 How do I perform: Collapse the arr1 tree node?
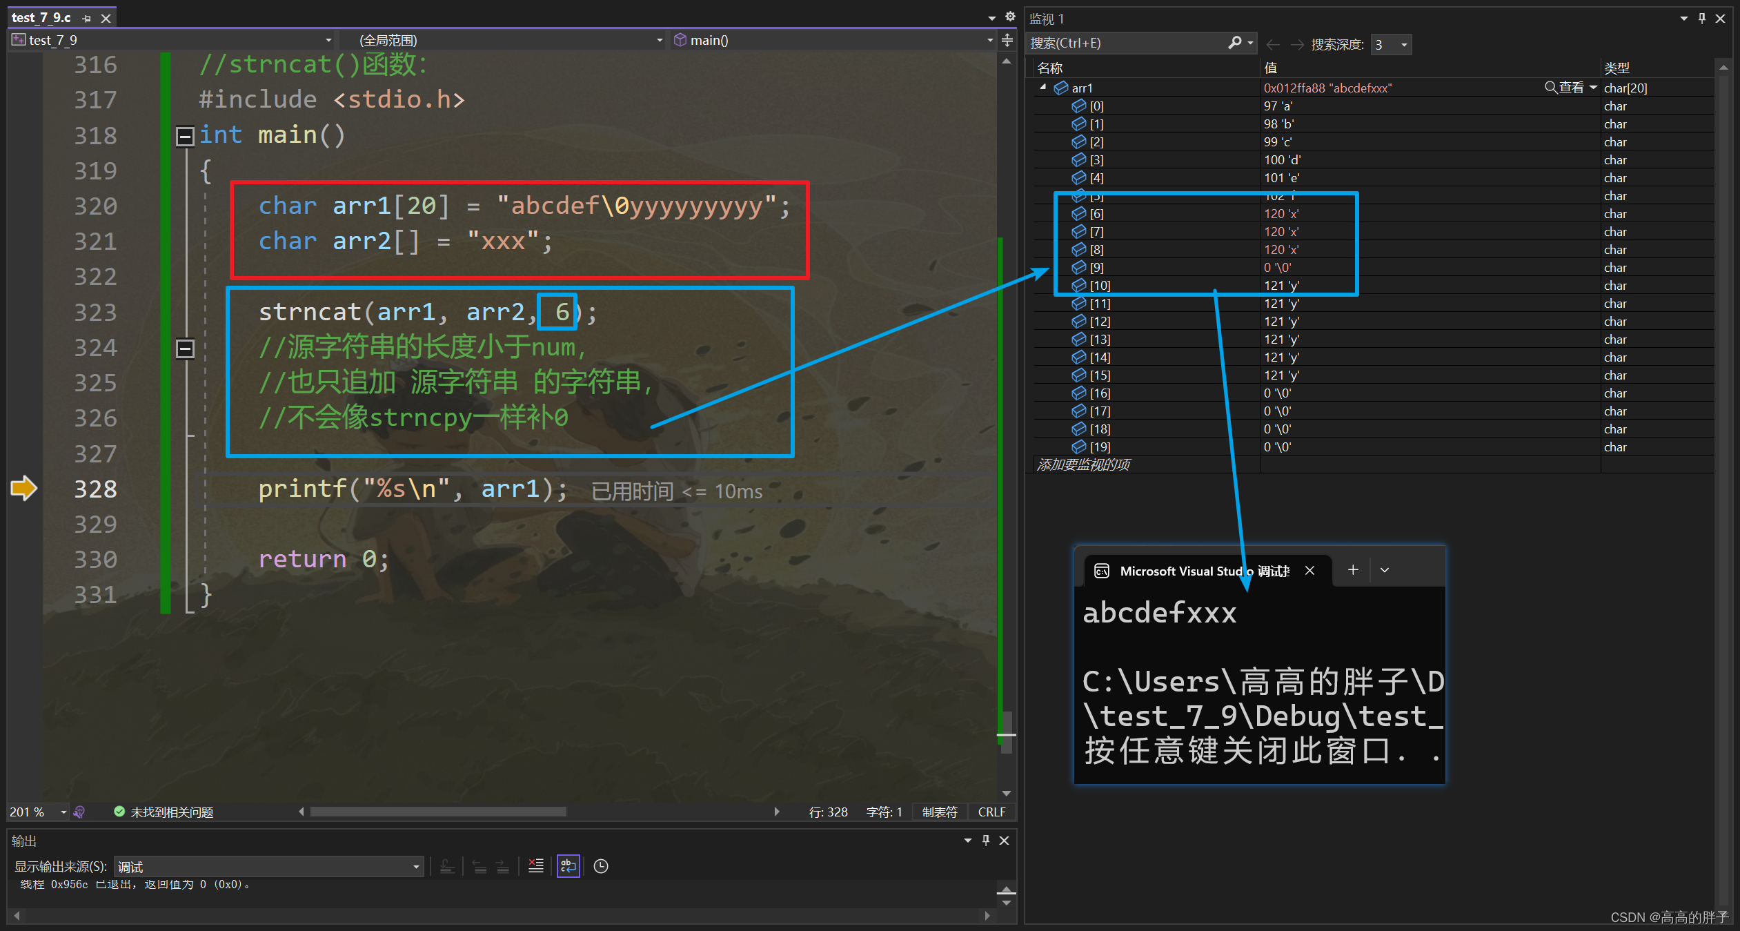pyautogui.click(x=1043, y=88)
